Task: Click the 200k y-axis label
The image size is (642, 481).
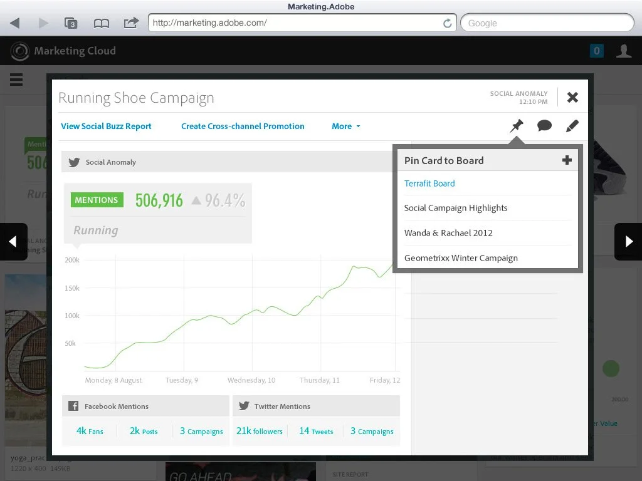Action: 72,260
